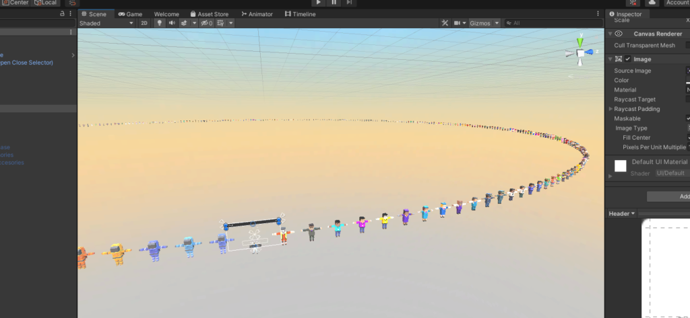This screenshot has height=318, width=690.
Task: Toggle the Center pivot mode button
Action: tap(15, 3)
